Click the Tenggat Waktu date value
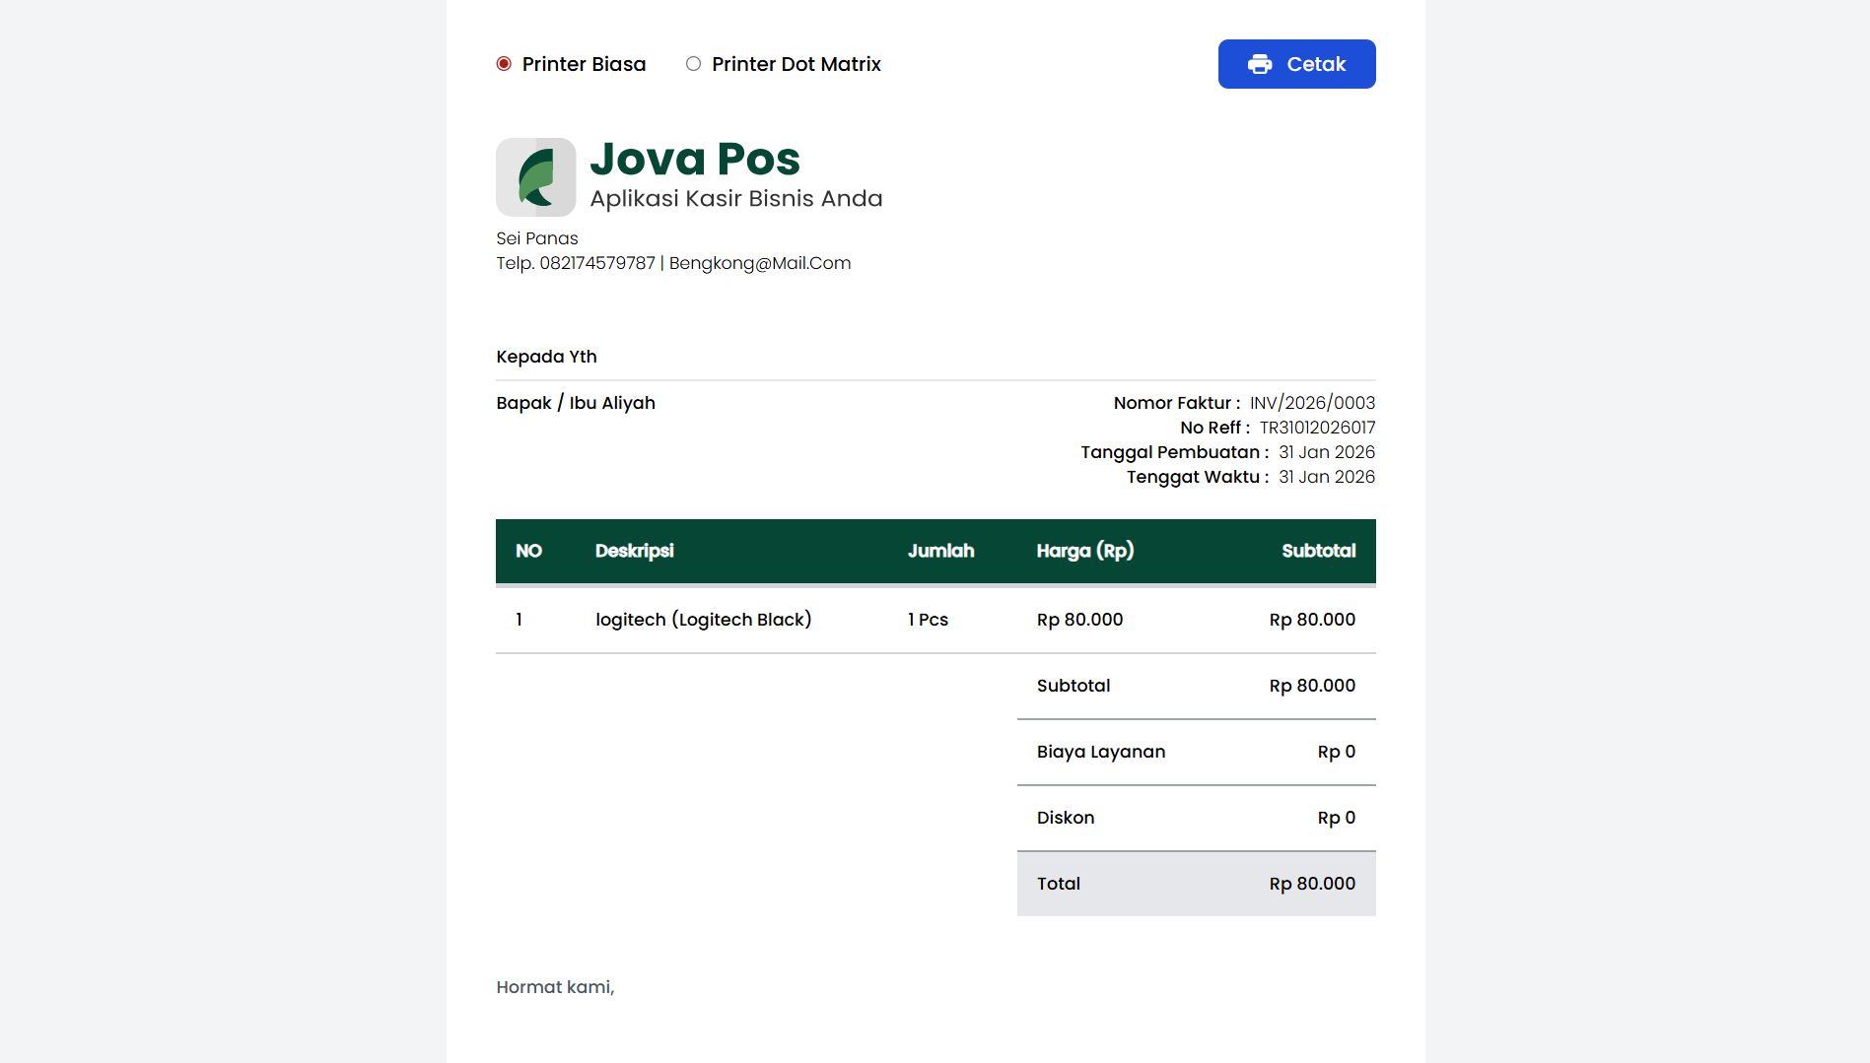 (x=1326, y=477)
